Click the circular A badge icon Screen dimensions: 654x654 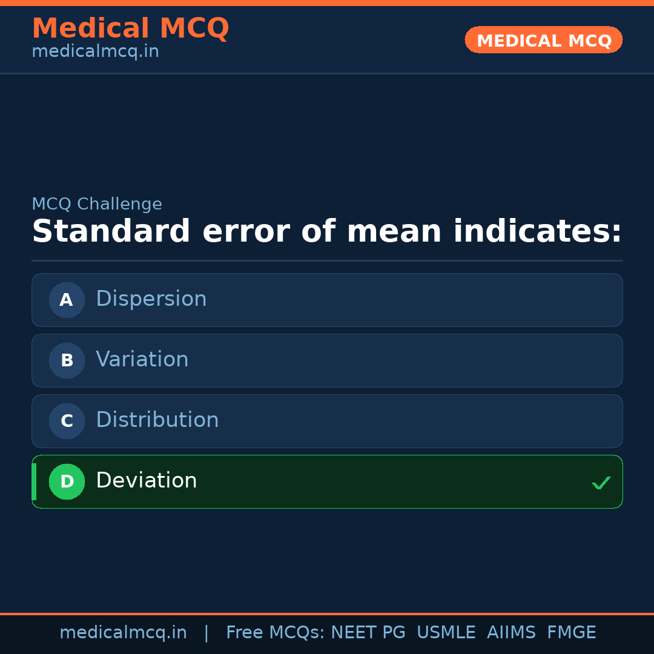pyautogui.click(x=67, y=300)
